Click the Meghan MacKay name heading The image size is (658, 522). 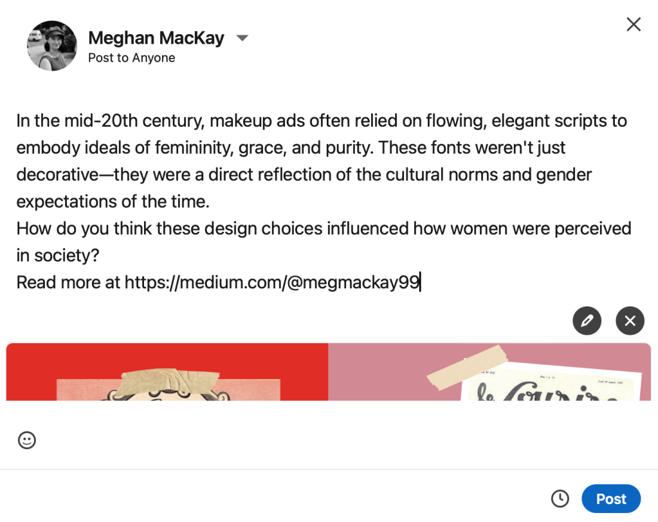156,38
